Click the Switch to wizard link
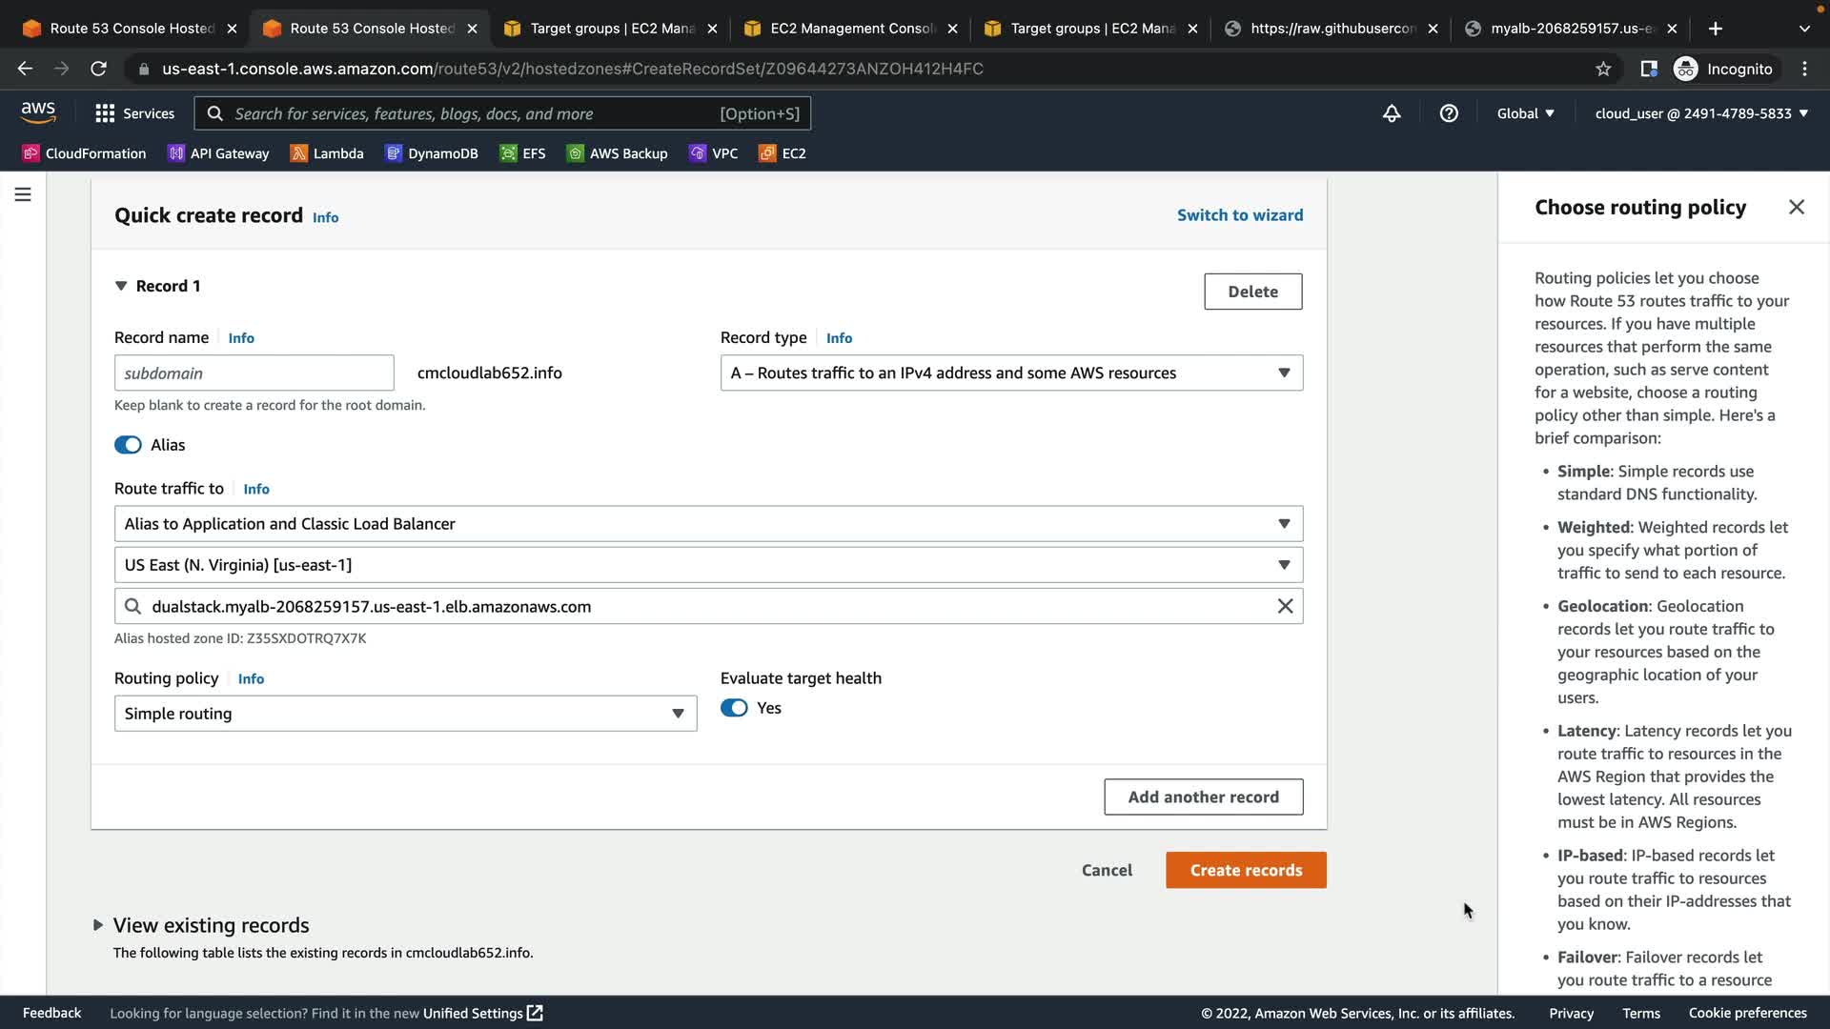This screenshot has height=1029, width=1830. coord(1239,215)
